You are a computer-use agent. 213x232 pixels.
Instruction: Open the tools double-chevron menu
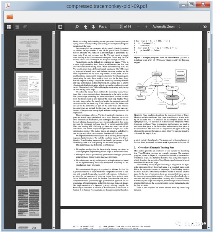(x=205, y=27)
